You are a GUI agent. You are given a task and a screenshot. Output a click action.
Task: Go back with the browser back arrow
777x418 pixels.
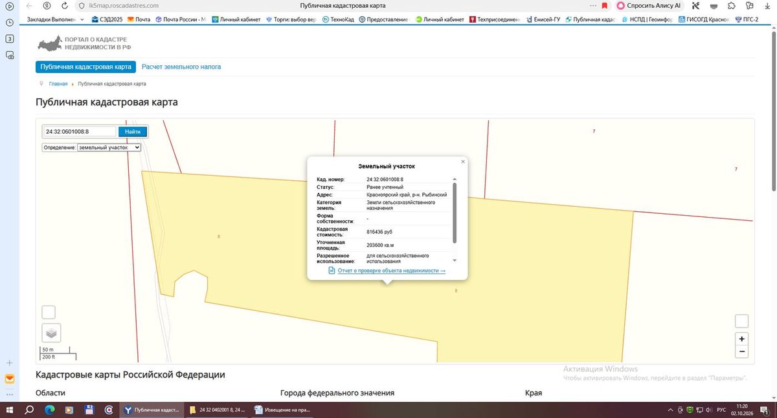pyautogui.click(x=29, y=5)
